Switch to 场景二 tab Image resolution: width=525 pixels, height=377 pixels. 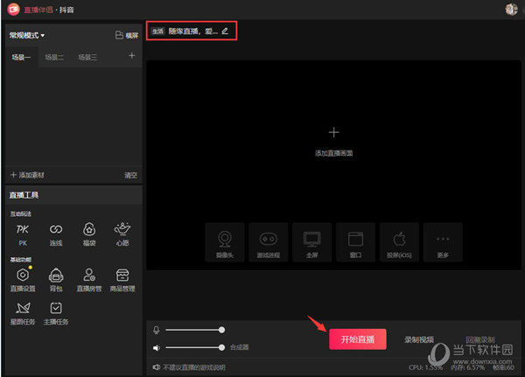(54, 57)
